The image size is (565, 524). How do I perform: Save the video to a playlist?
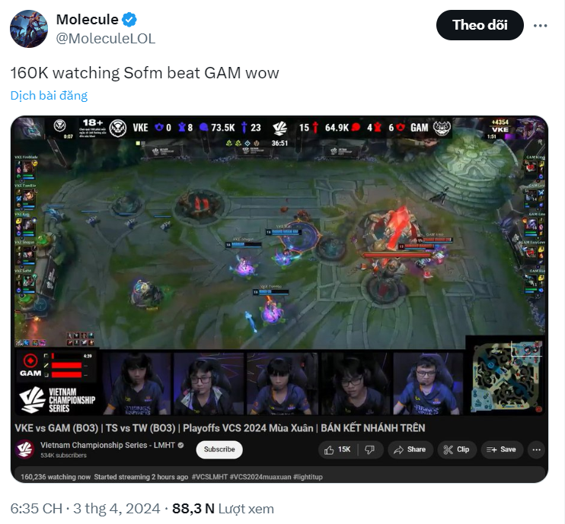tap(502, 449)
